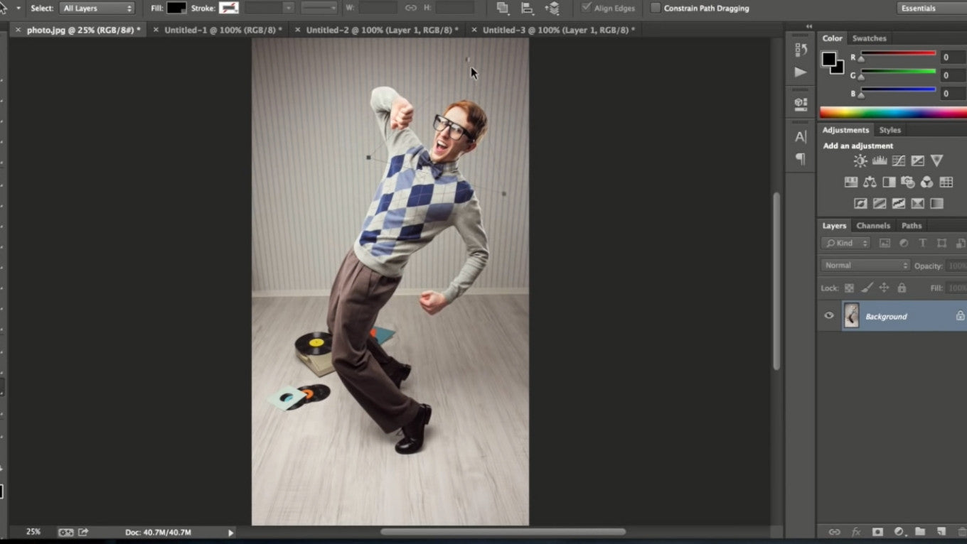Create a new layer
The width and height of the screenshot is (967, 544).
pyautogui.click(x=941, y=531)
